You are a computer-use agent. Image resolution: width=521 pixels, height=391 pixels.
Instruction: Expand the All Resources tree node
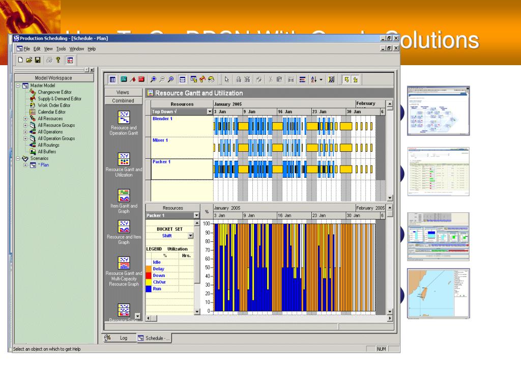pyautogui.click(x=25, y=119)
